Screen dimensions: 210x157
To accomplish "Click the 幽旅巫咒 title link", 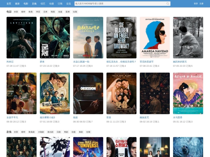I will (x=144, y=117).
